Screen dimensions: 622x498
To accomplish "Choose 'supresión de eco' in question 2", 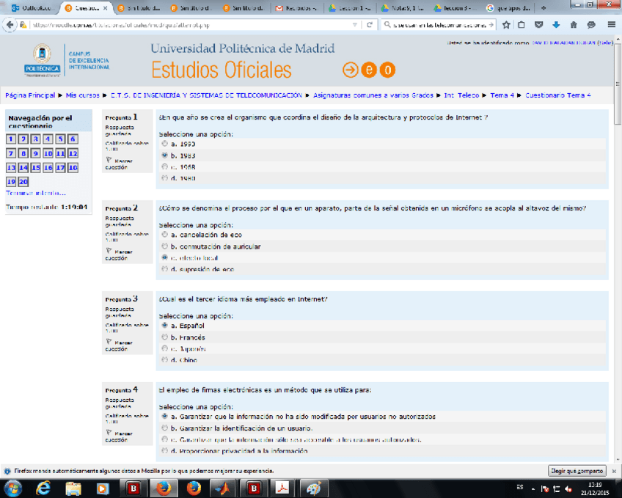I will (x=164, y=269).
